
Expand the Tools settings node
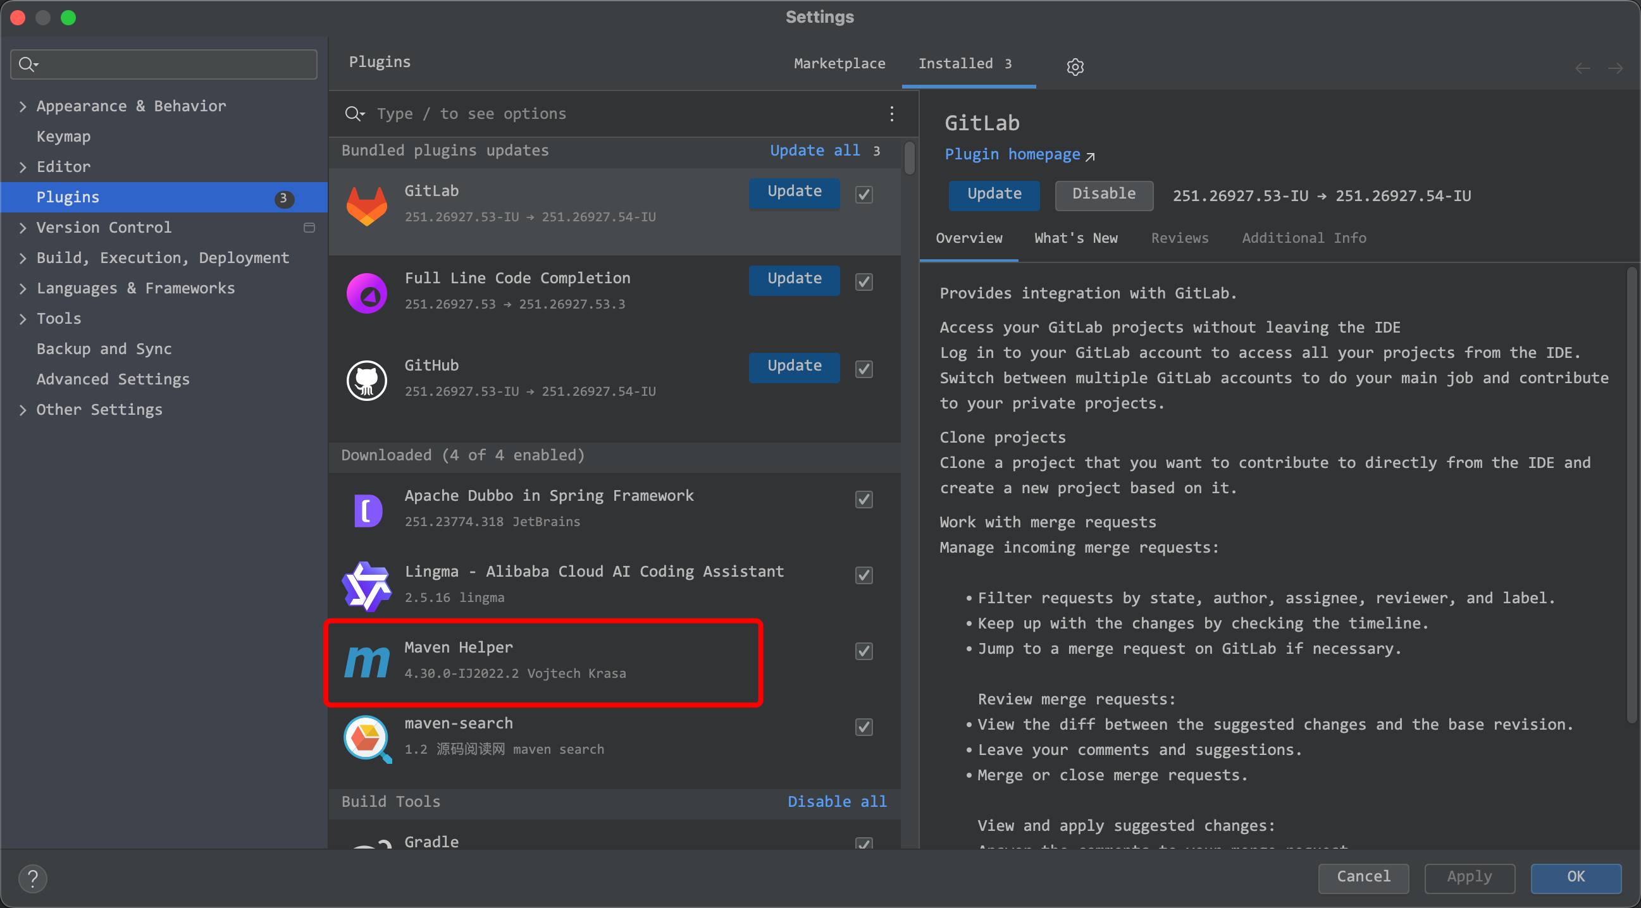(23, 319)
